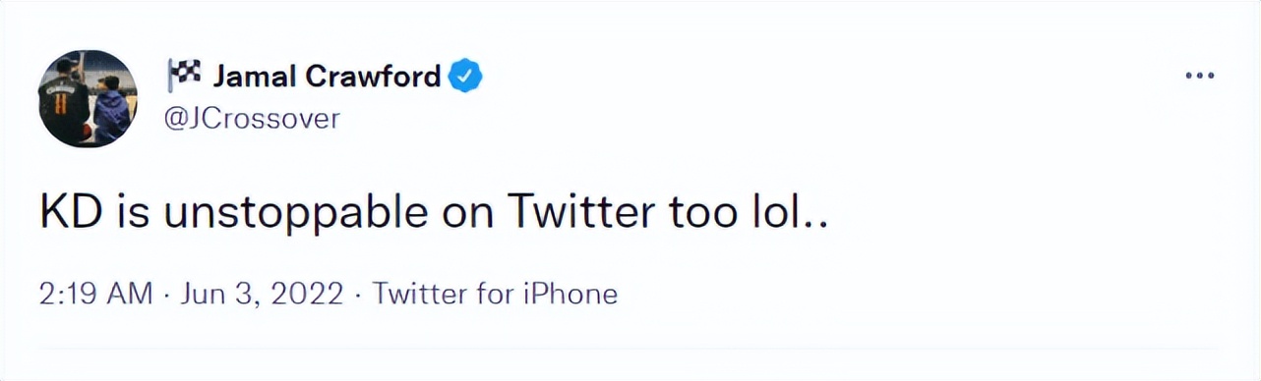Click the blue verified checkmark badge
This screenshot has width=1261, height=381.
tap(465, 76)
